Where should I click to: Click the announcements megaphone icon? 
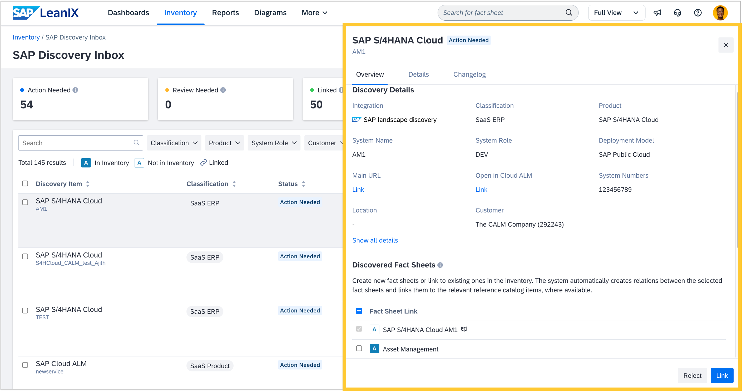(657, 13)
